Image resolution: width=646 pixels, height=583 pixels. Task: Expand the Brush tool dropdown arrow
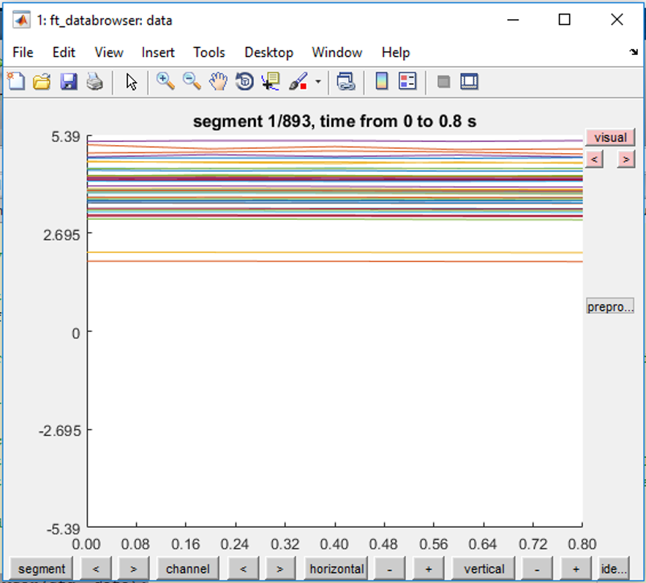click(318, 81)
